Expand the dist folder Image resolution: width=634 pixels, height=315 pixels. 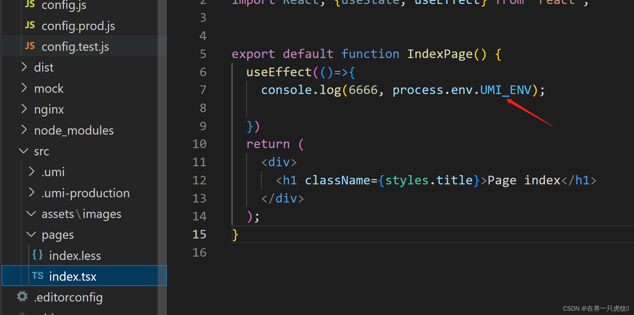(23, 67)
